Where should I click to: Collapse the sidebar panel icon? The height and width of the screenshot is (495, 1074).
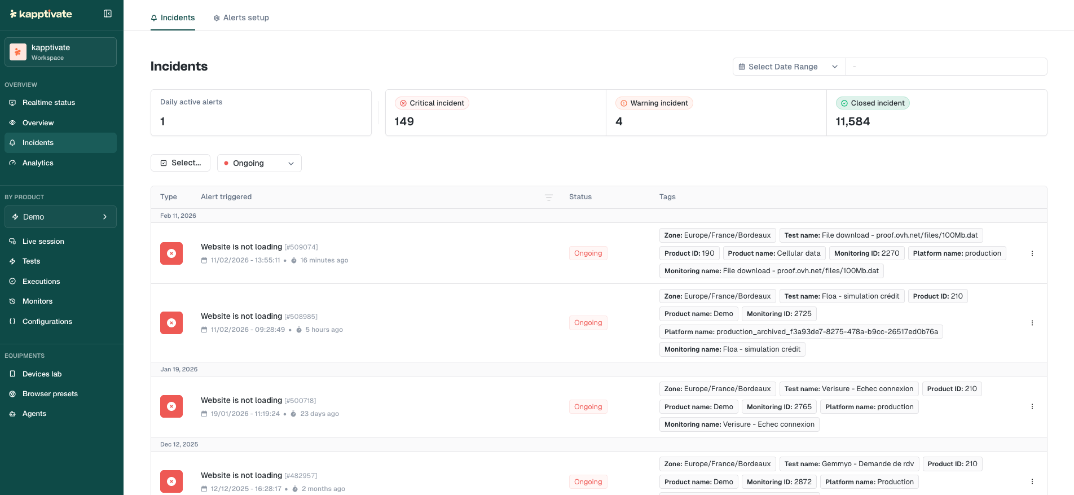pos(108,14)
